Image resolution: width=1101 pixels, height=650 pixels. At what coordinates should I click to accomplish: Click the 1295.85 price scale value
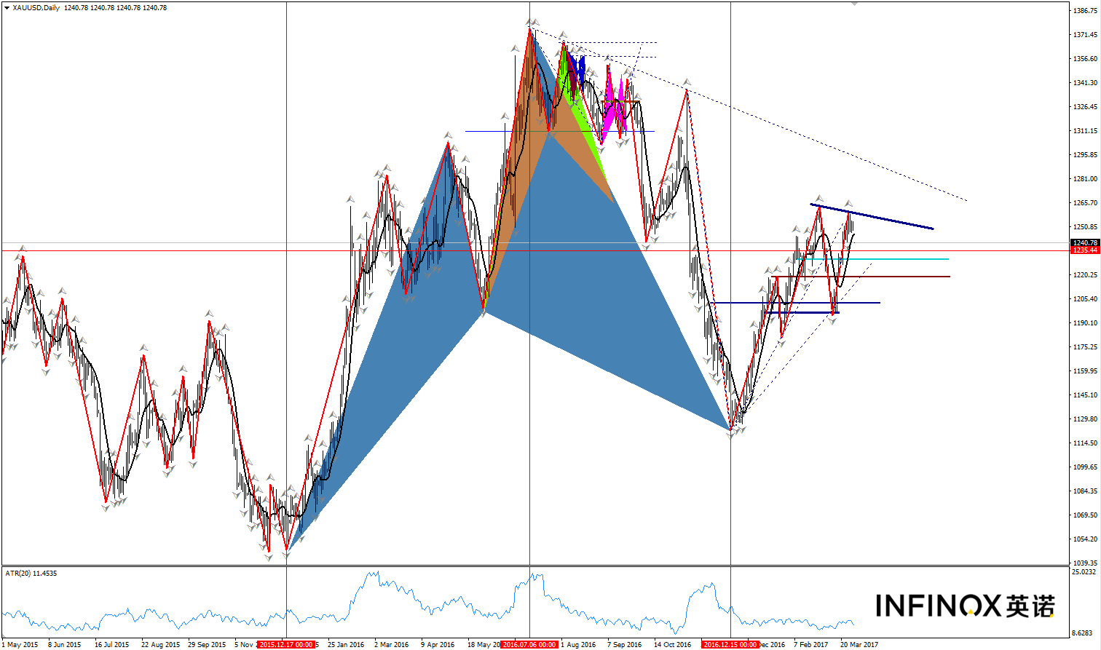tap(1085, 155)
